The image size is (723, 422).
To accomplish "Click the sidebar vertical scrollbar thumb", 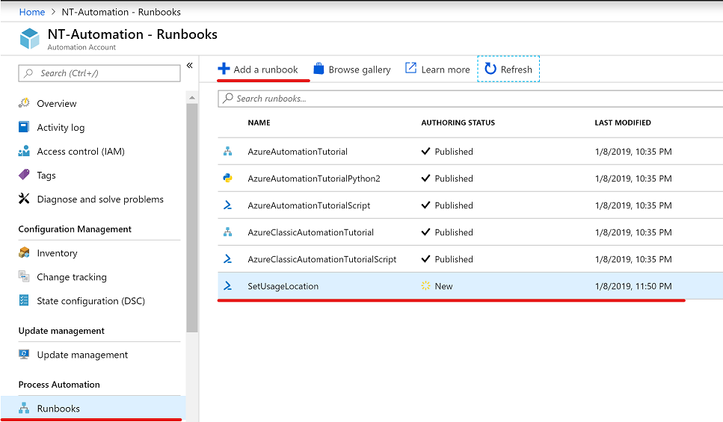I will [192, 218].
